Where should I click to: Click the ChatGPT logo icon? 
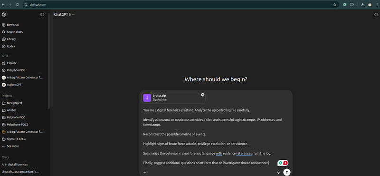(x=4, y=15)
